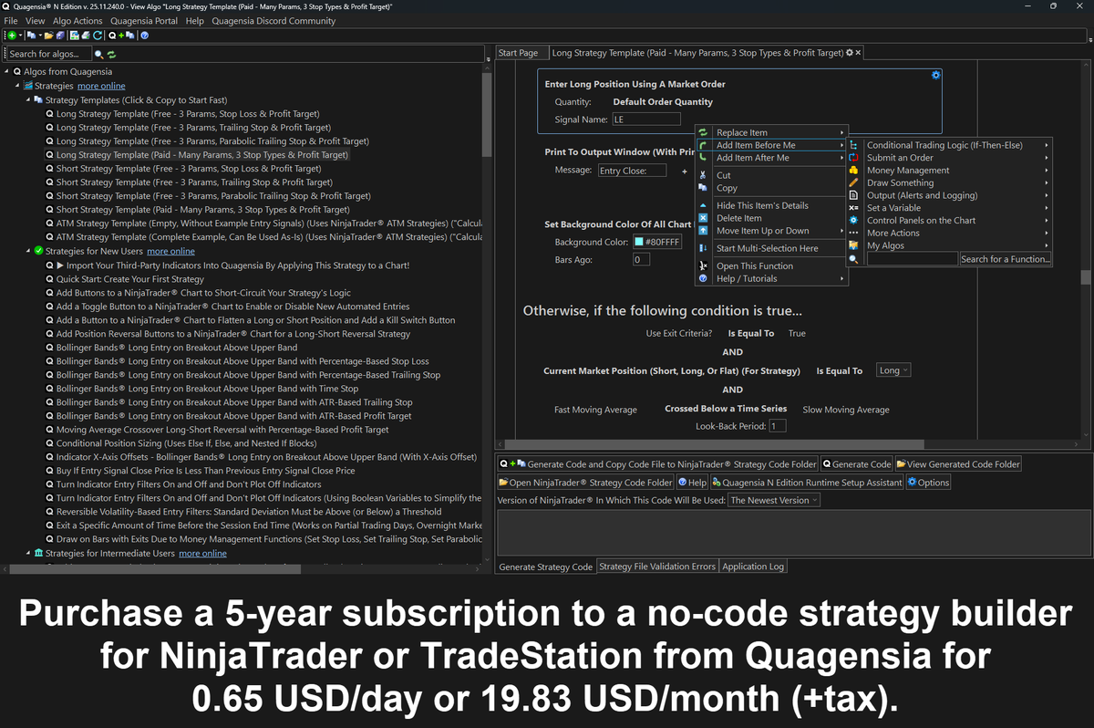The height and width of the screenshot is (728, 1094).
Task: Choose Replace Item in context menu
Action: [771, 132]
